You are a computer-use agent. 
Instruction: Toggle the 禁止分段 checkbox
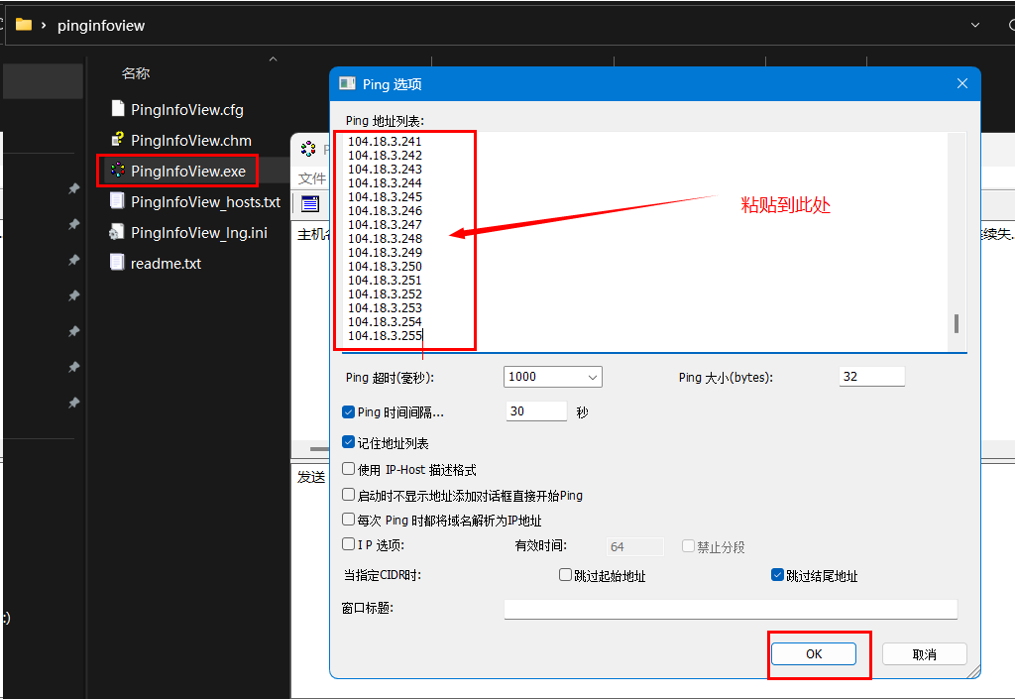pyautogui.click(x=688, y=546)
